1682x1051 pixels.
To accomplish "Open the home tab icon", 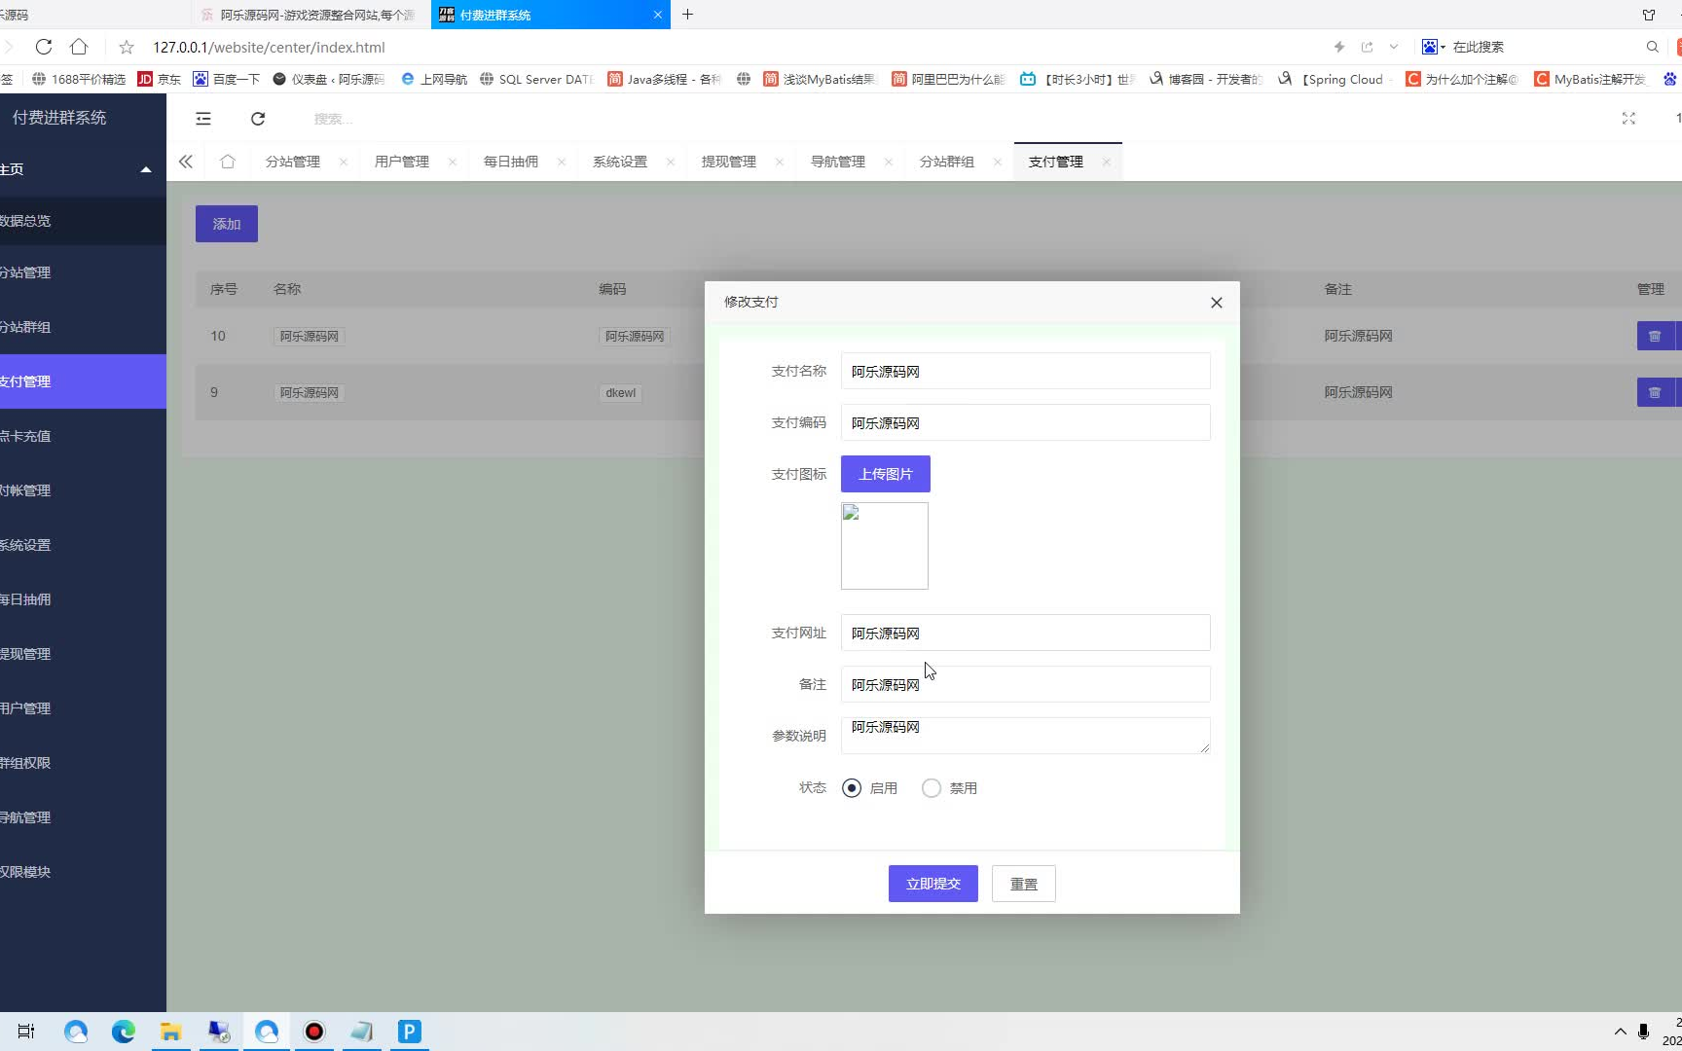I will [x=228, y=162].
